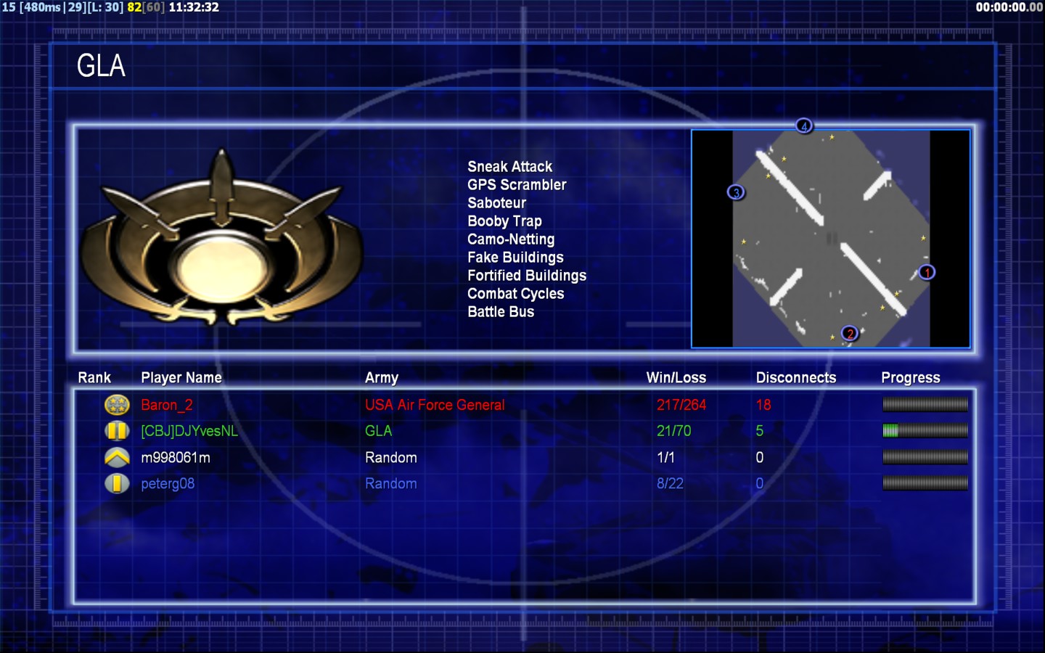The image size is (1045, 653).
Task: Click peterg08's rank insignia icon
Action: pyautogui.click(x=117, y=483)
